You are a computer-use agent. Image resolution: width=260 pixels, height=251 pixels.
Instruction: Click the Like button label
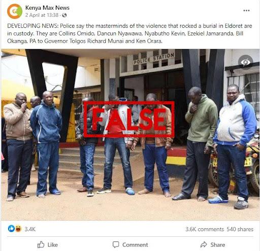pos(53,245)
